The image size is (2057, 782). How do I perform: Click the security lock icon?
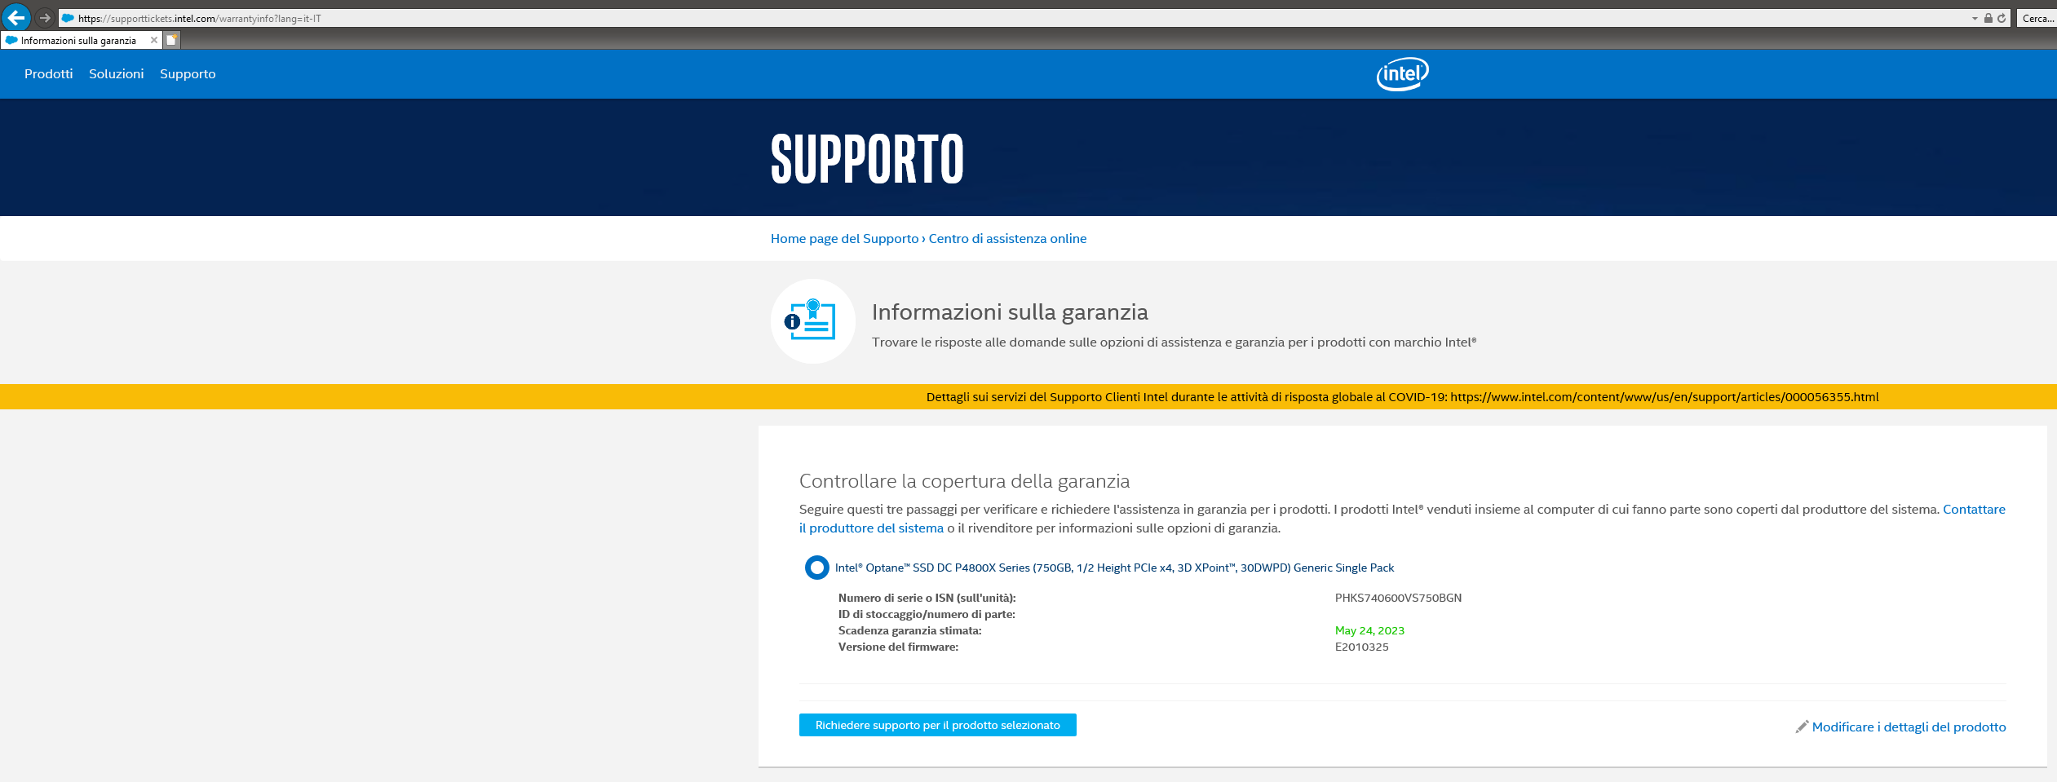pos(1988,18)
